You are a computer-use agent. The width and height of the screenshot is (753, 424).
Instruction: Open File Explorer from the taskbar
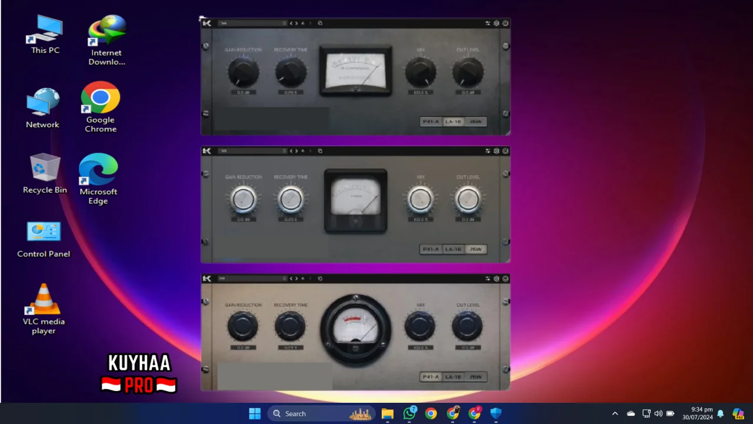coord(387,413)
